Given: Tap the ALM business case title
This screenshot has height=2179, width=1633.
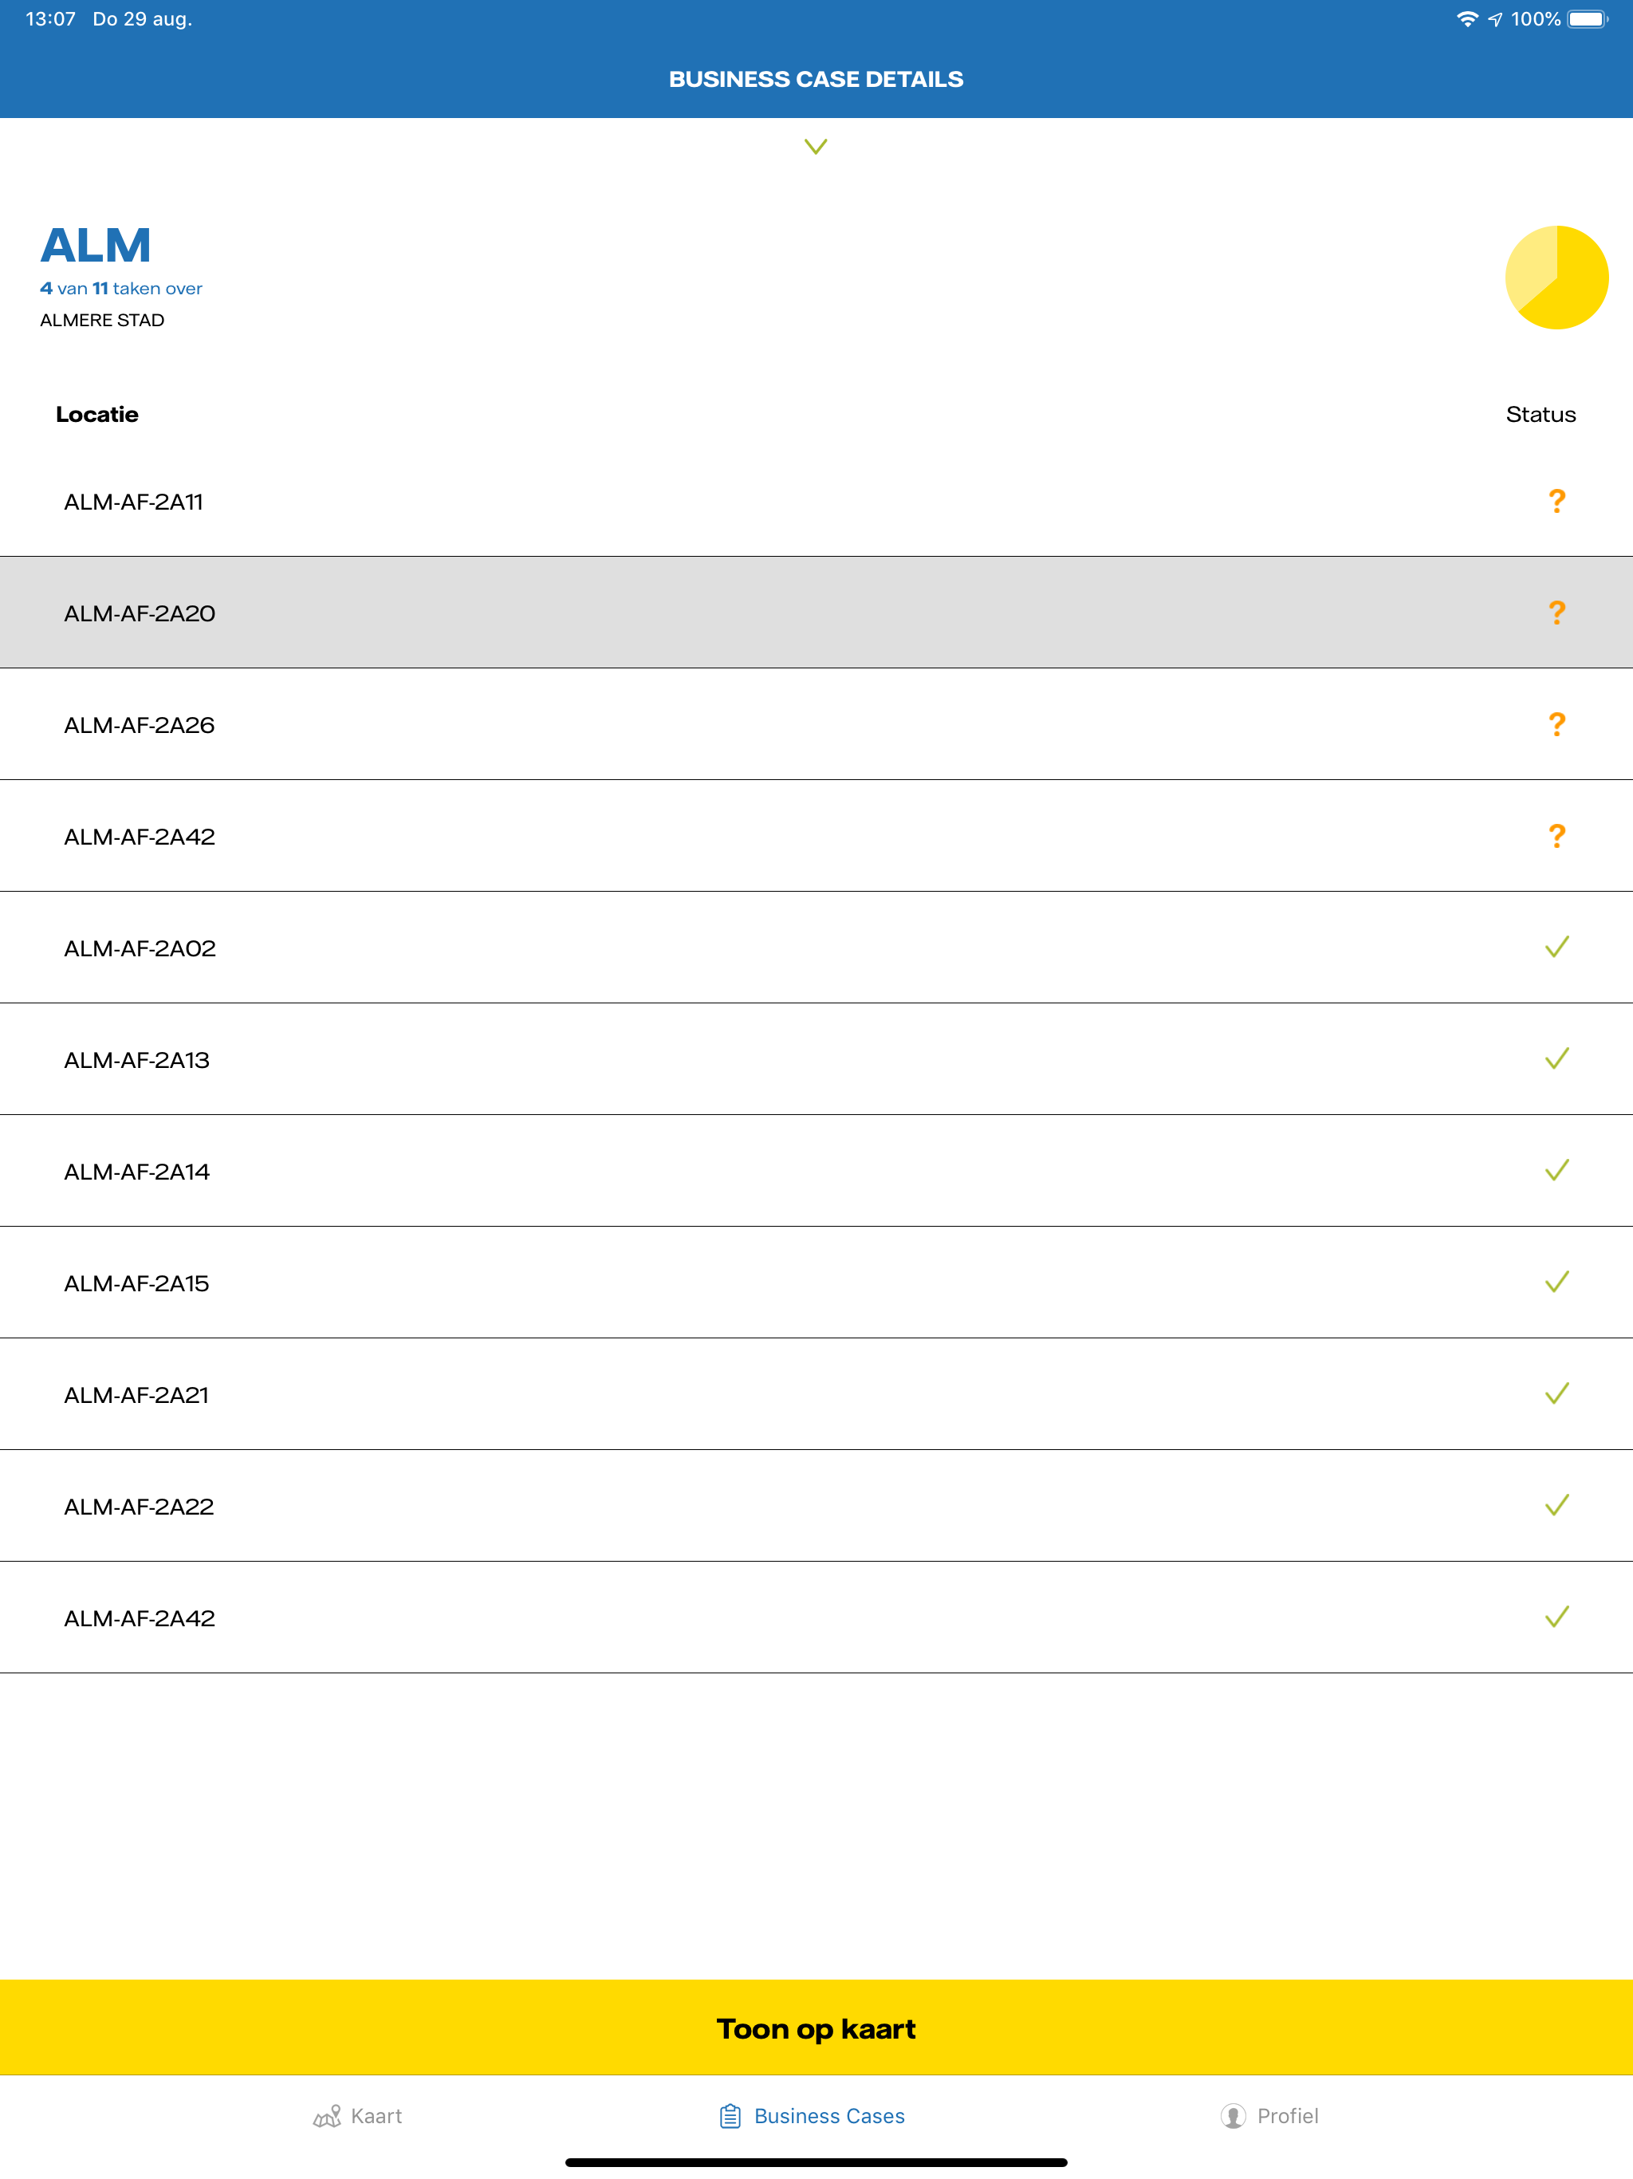Looking at the screenshot, I should 96,246.
